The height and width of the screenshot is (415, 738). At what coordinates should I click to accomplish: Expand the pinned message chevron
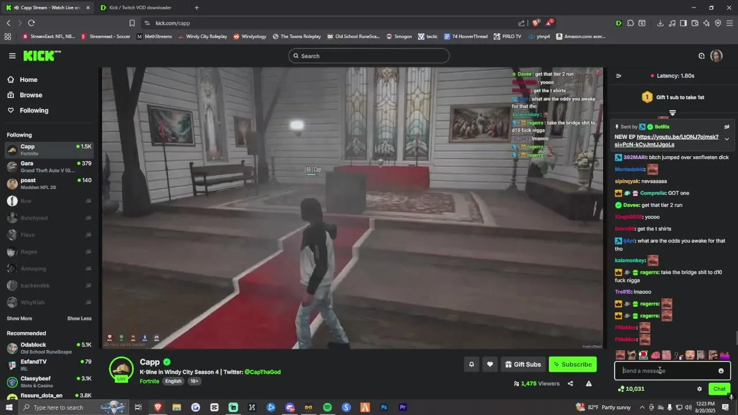[726, 139]
